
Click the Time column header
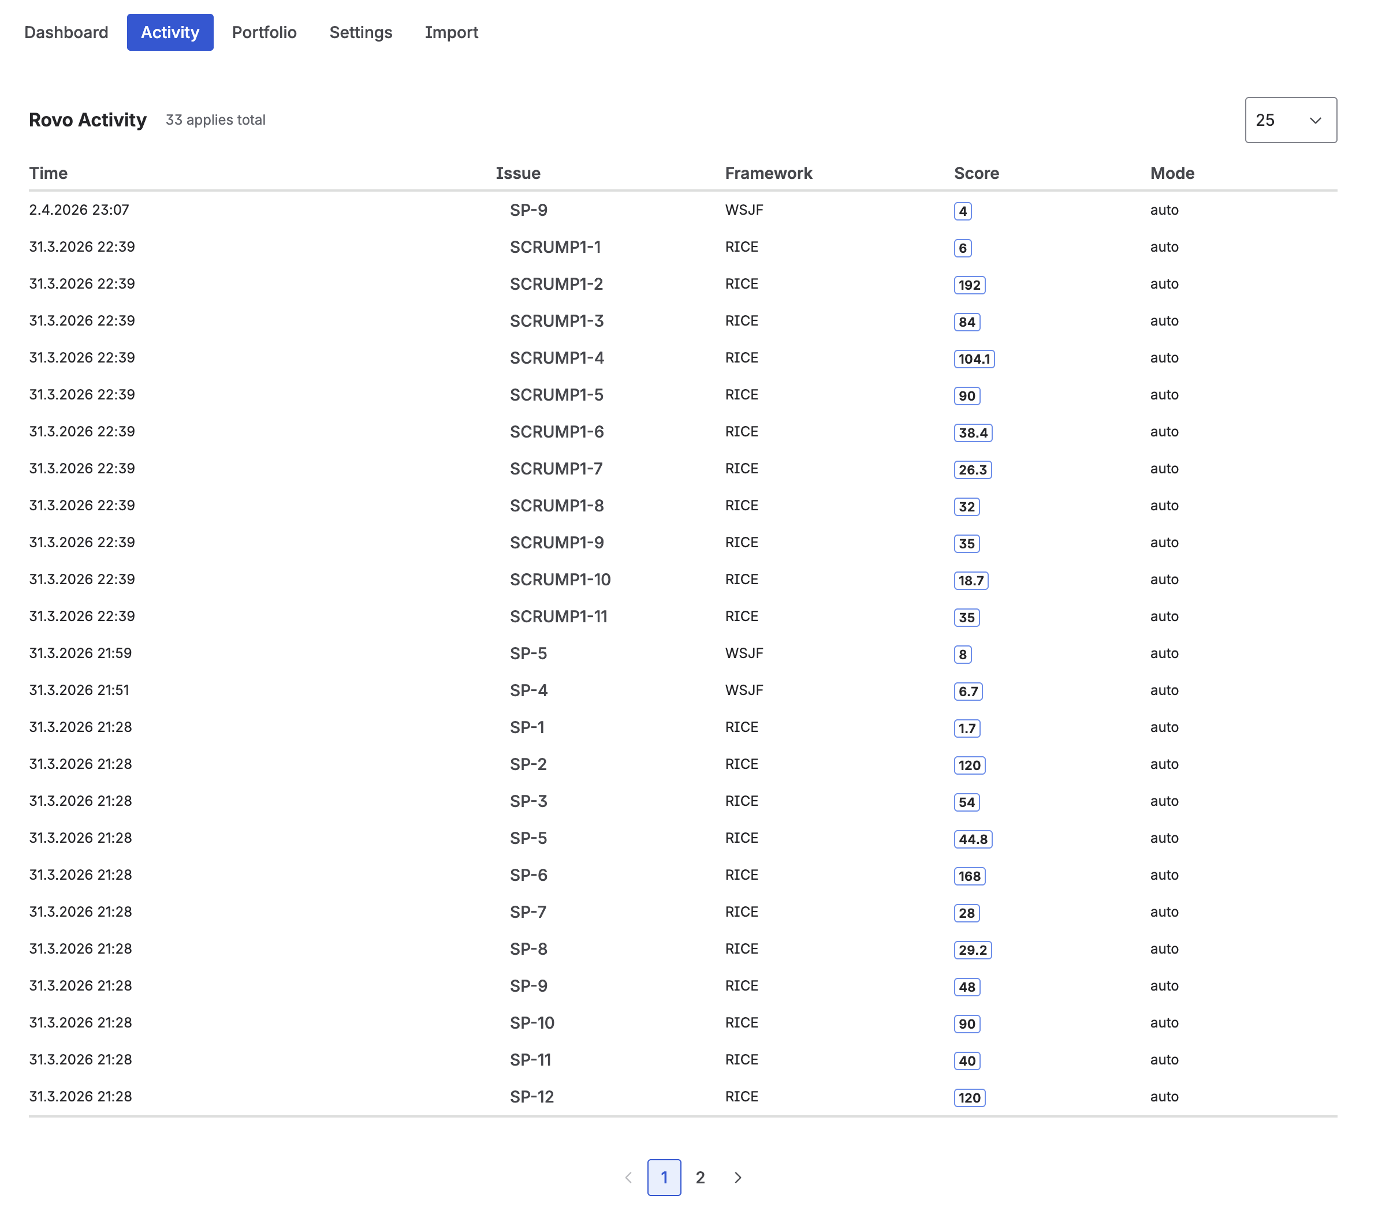click(49, 173)
